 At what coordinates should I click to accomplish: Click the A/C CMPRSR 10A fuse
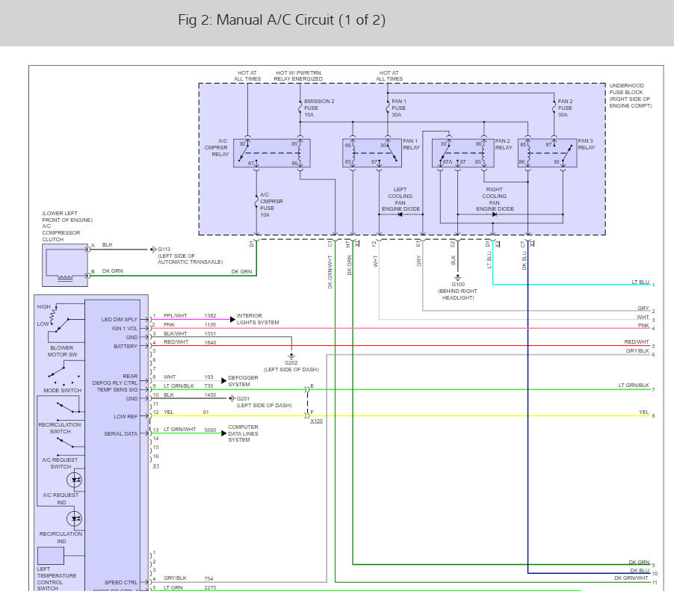(258, 201)
